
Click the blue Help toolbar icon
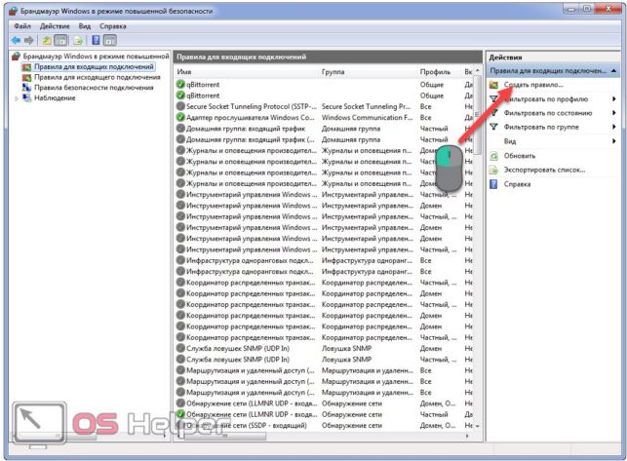96,40
